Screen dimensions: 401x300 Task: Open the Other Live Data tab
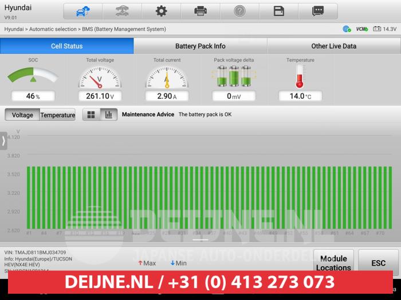(x=334, y=46)
